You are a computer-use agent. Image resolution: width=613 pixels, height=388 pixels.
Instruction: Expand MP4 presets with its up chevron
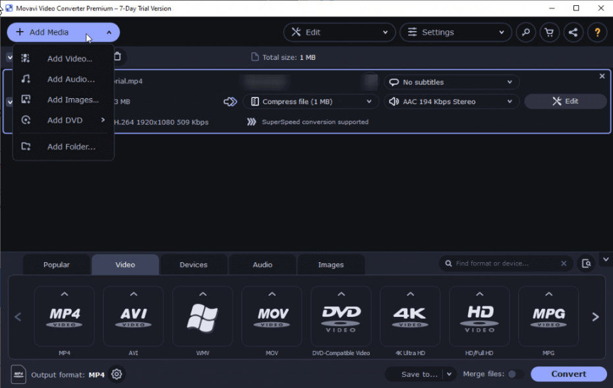[x=65, y=294]
